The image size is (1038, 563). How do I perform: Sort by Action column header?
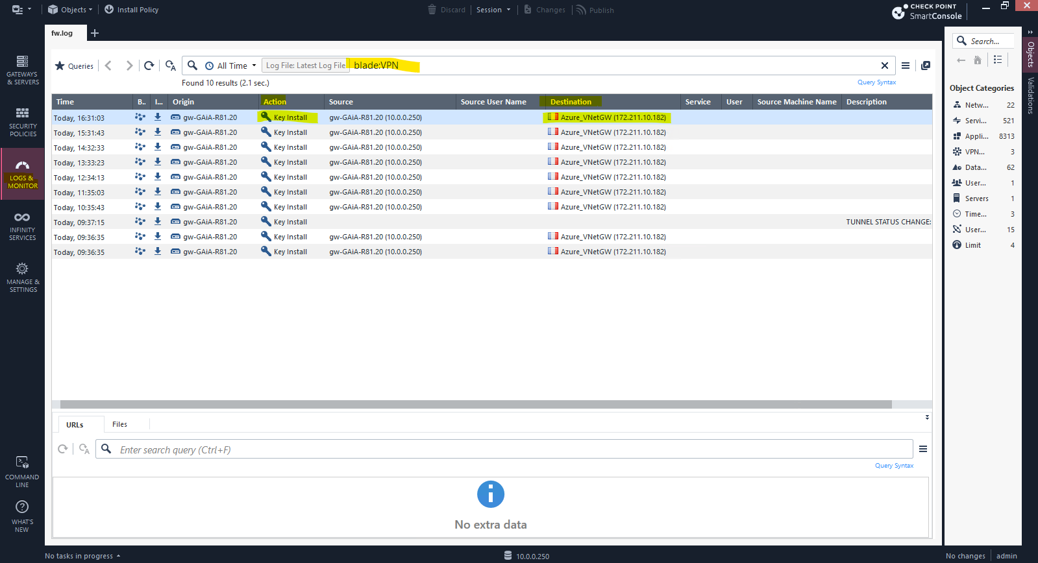coord(291,102)
